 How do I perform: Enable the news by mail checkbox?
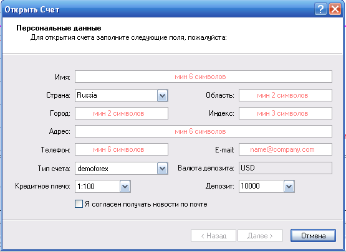coord(79,204)
